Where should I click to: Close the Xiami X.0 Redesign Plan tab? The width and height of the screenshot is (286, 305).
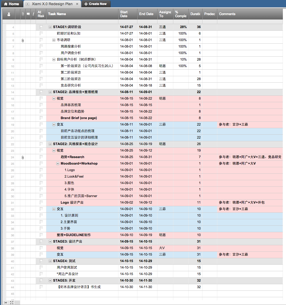tap(77, 4)
